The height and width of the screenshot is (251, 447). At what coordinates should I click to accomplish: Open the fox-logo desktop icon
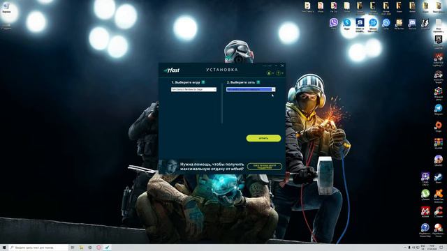click(x=425, y=23)
